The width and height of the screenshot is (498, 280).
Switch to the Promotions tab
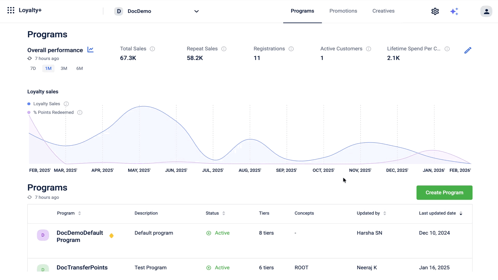click(343, 11)
